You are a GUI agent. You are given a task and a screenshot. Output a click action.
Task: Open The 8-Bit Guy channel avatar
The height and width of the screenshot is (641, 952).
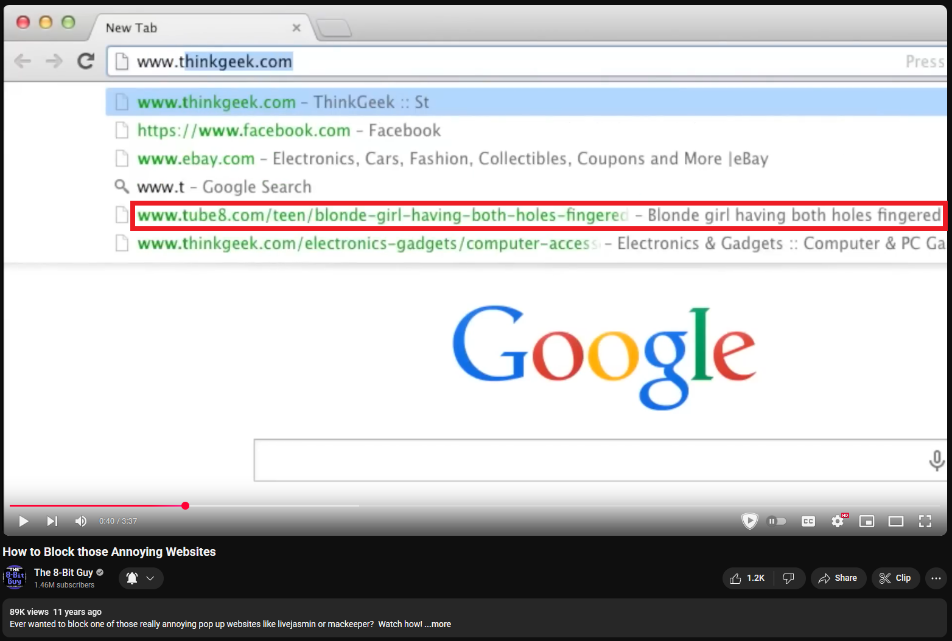(15, 578)
